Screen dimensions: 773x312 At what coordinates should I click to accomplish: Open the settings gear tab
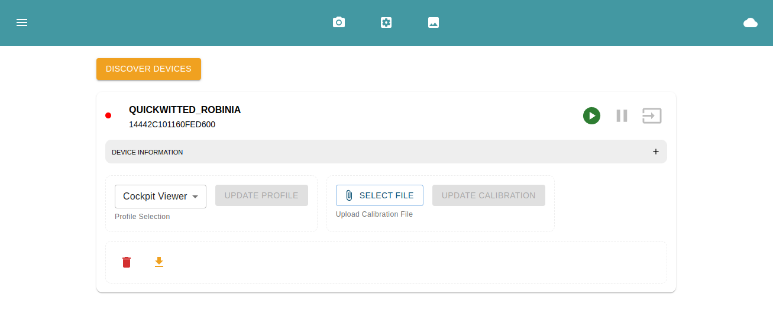pyautogui.click(x=386, y=22)
